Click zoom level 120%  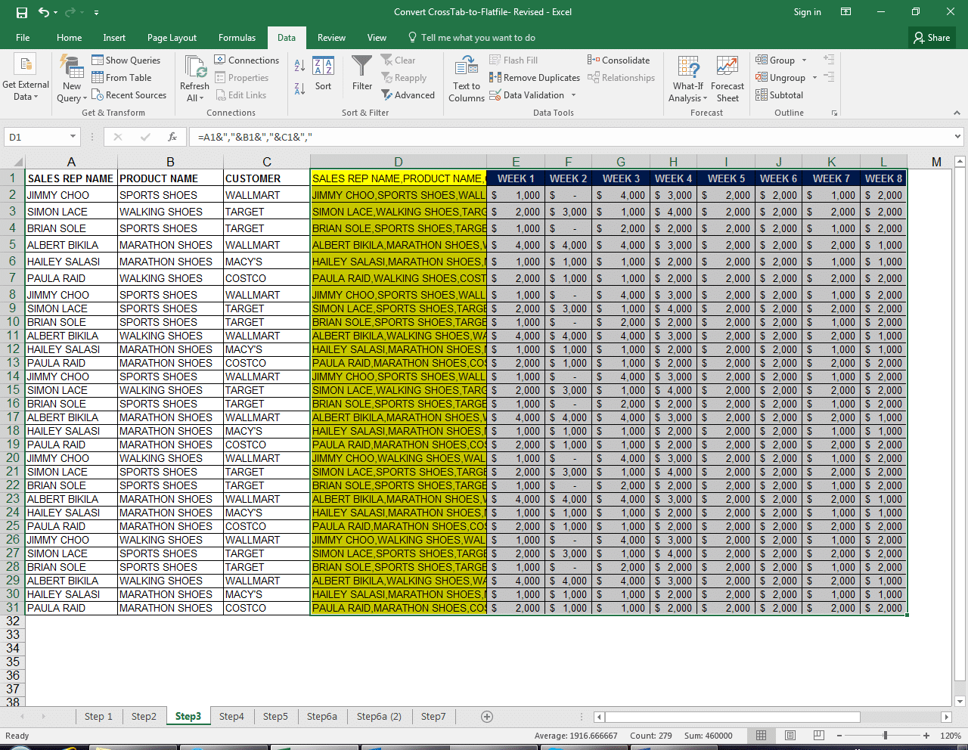pyautogui.click(x=951, y=736)
